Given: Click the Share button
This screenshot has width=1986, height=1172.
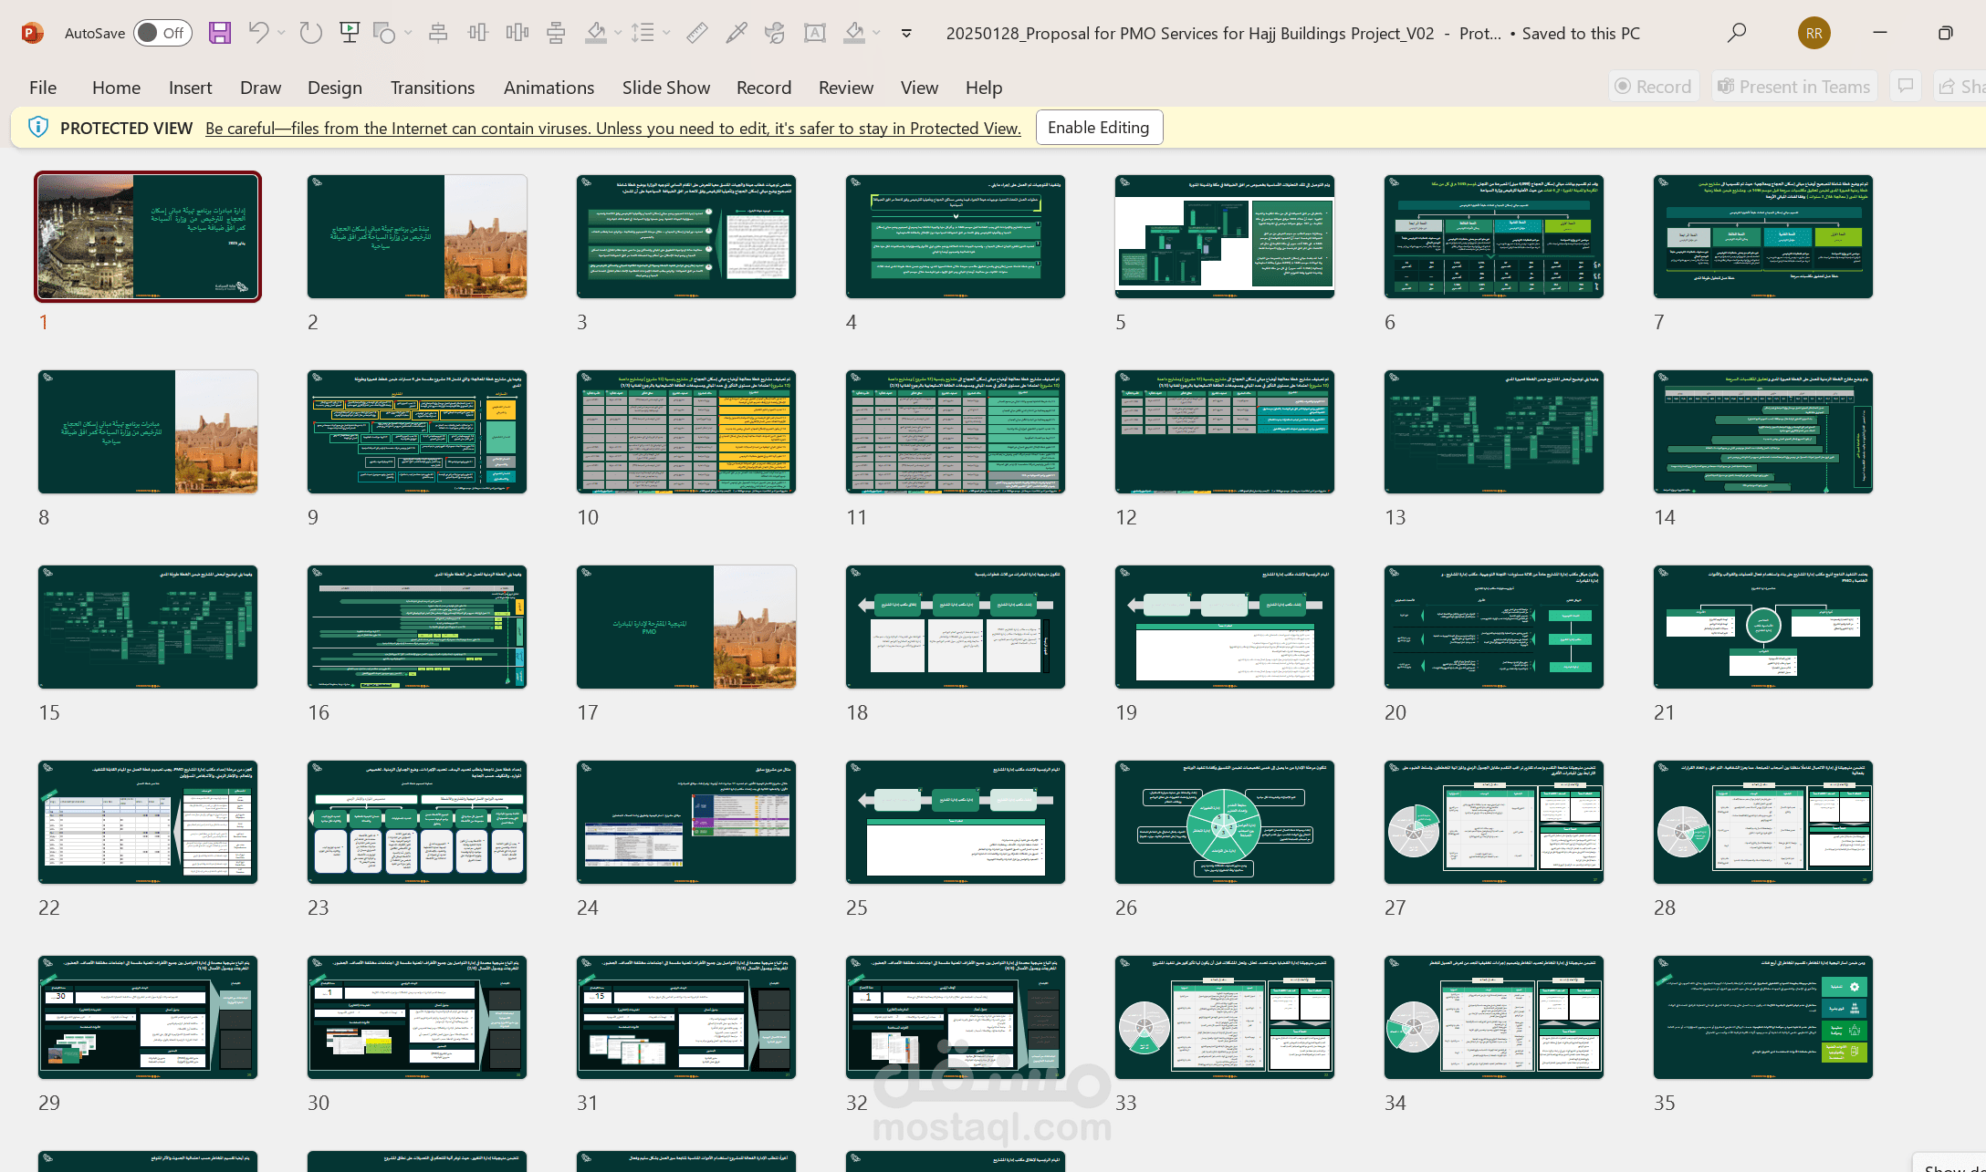Looking at the screenshot, I should pos(1960,87).
